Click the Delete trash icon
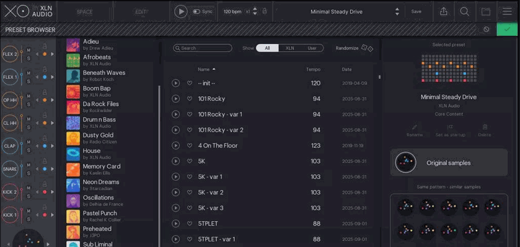The width and height of the screenshot is (520, 247). point(485,127)
